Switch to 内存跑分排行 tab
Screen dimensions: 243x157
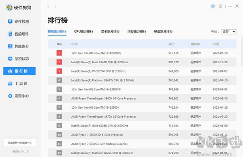(x=137, y=32)
